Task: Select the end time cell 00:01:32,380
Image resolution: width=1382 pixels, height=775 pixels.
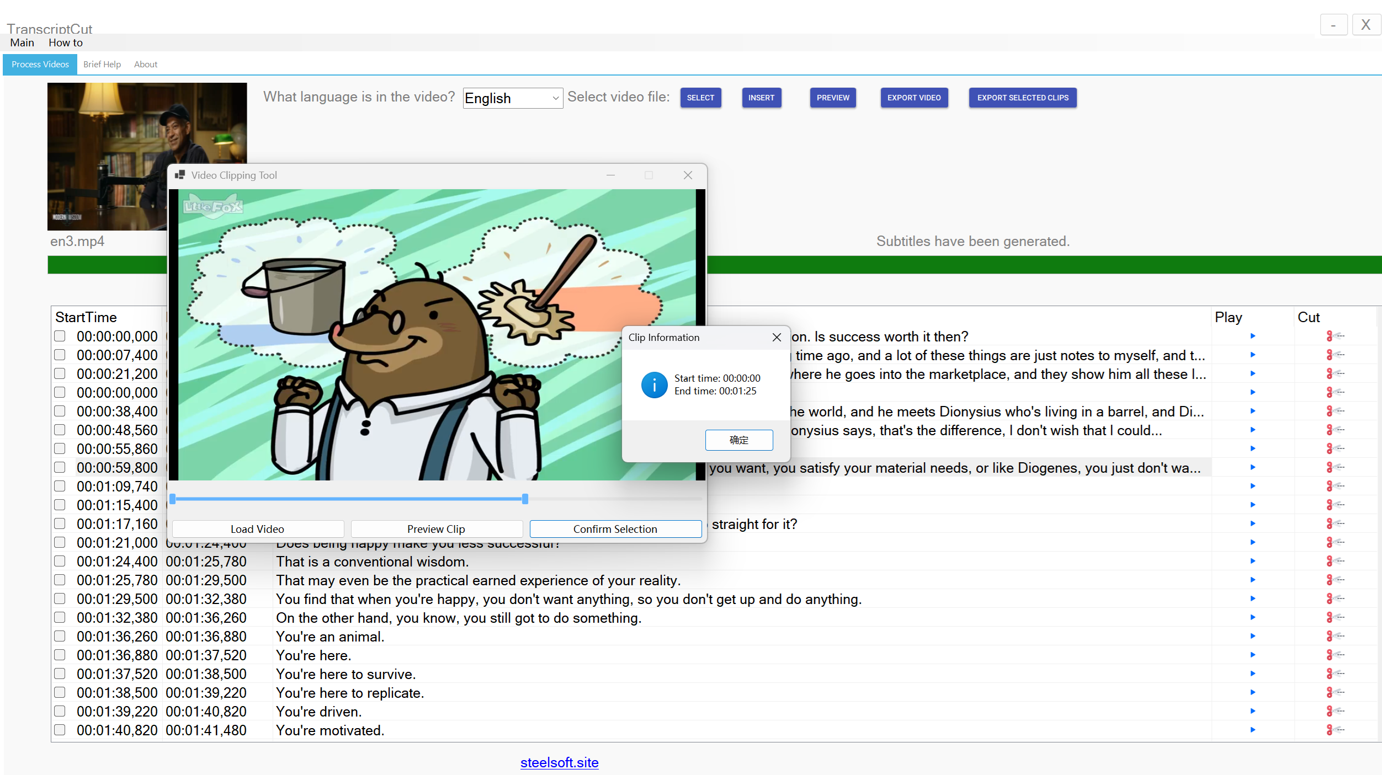Action: pyautogui.click(x=206, y=599)
